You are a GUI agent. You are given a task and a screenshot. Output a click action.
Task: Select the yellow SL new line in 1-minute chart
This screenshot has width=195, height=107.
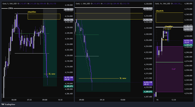[99, 78]
